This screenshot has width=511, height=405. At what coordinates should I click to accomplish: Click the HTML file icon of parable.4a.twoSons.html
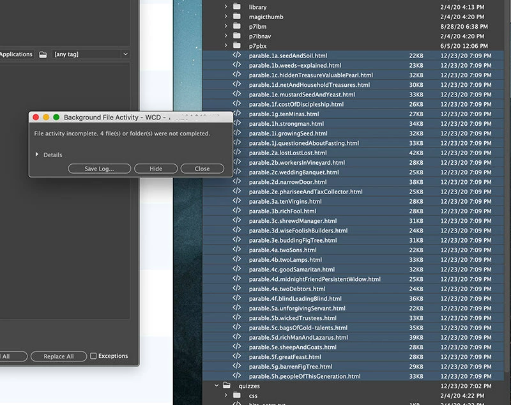click(x=237, y=250)
